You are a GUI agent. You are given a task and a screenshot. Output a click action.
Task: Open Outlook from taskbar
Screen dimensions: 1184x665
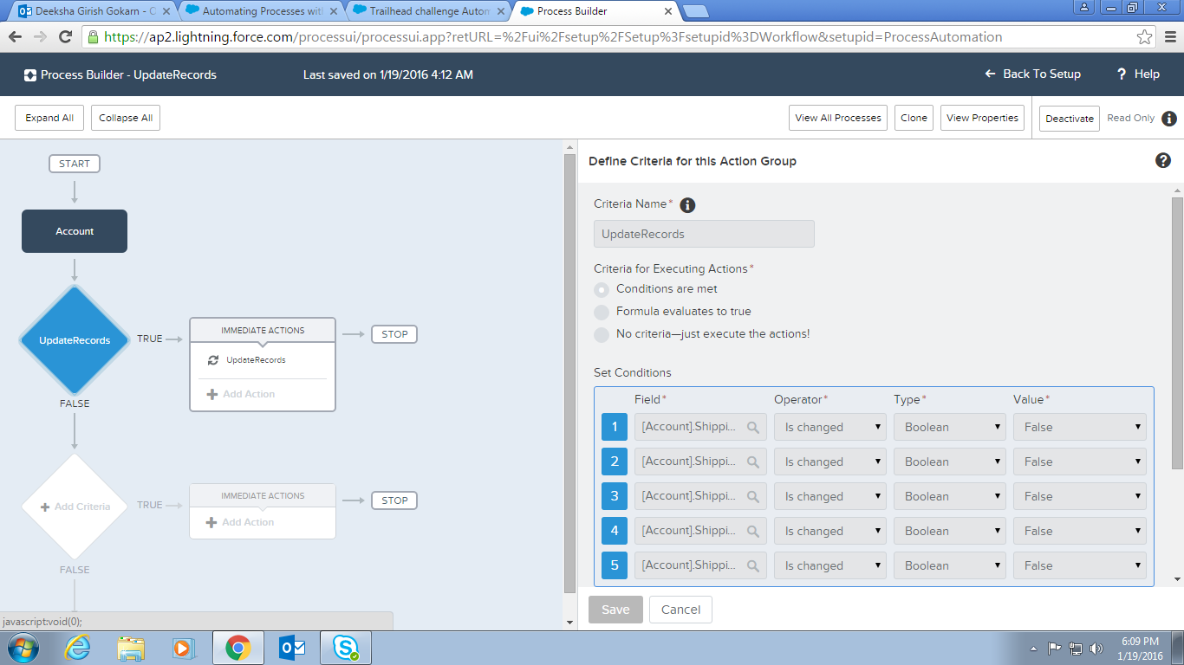coord(292,648)
